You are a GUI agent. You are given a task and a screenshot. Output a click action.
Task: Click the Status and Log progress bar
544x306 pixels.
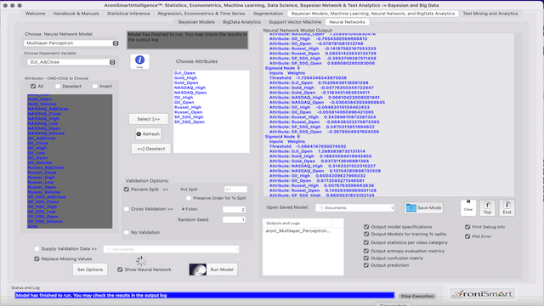[x=204, y=296]
